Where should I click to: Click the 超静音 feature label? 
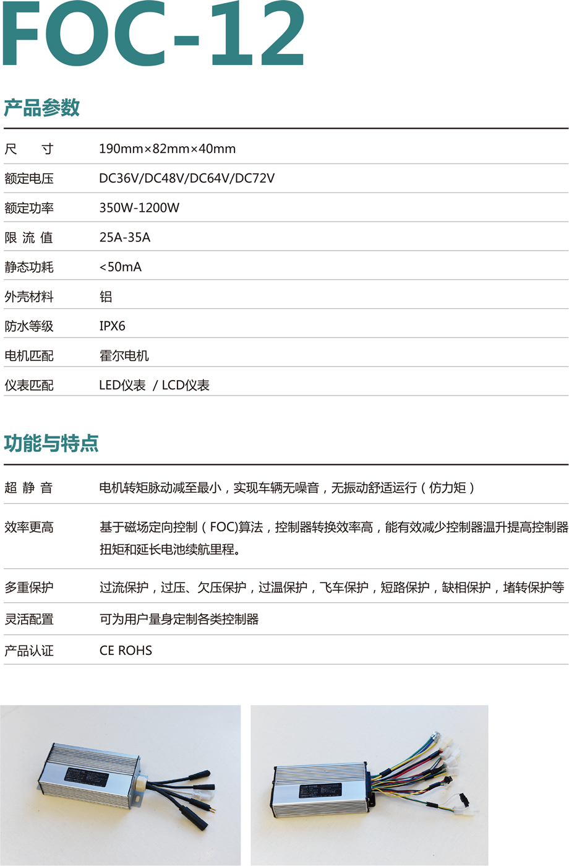click(x=28, y=488)
